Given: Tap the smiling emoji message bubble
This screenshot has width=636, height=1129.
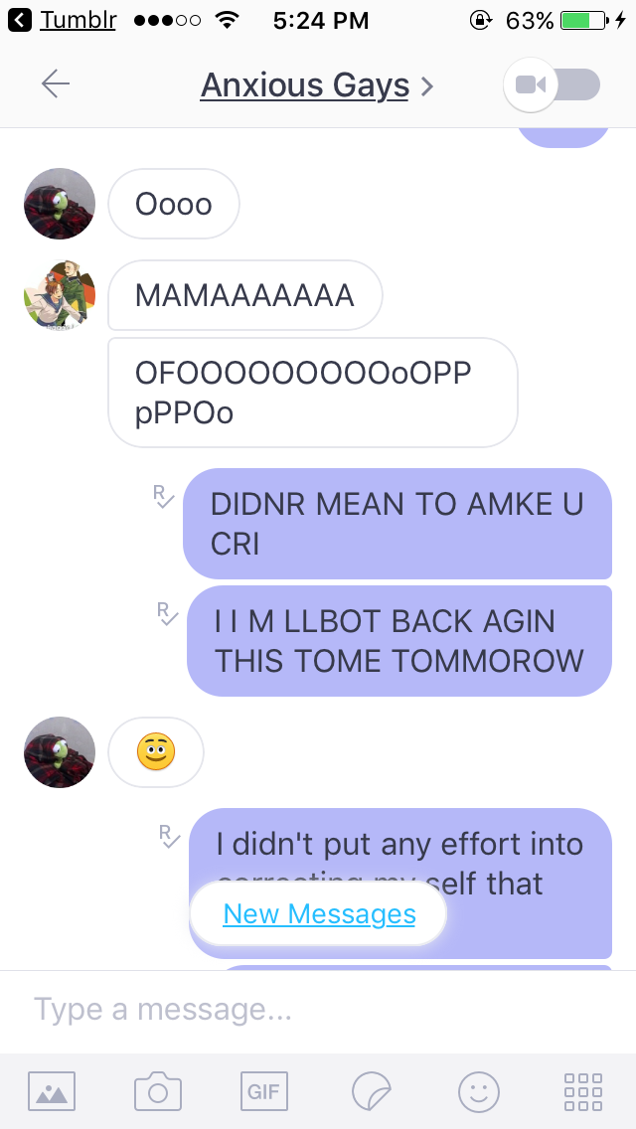Looking at the screenshot, I should [156, 752].
